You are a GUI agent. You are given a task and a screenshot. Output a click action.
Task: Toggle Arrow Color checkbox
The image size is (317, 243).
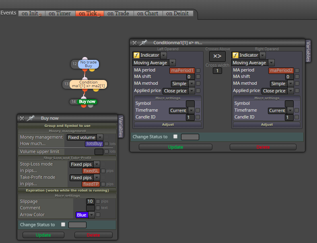click(x=98, y=215)
